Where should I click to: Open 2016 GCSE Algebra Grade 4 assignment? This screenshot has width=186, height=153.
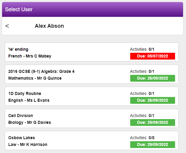92,74
